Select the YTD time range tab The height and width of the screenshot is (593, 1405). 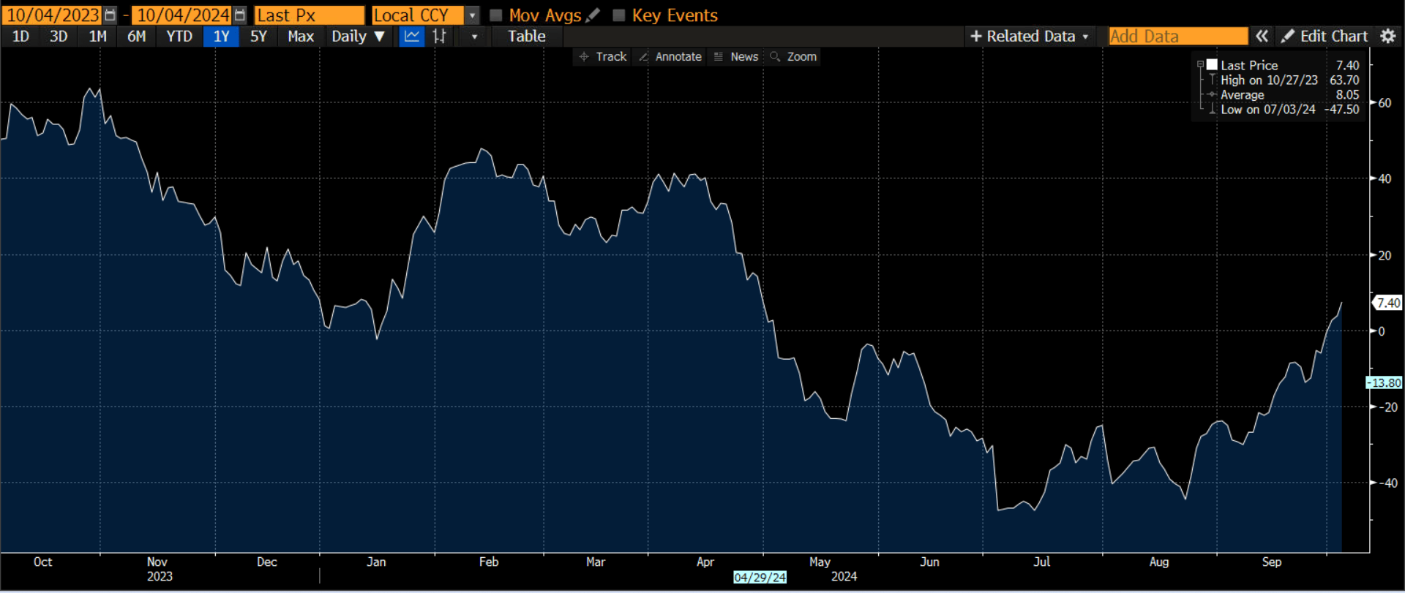(x=179, y=37)
